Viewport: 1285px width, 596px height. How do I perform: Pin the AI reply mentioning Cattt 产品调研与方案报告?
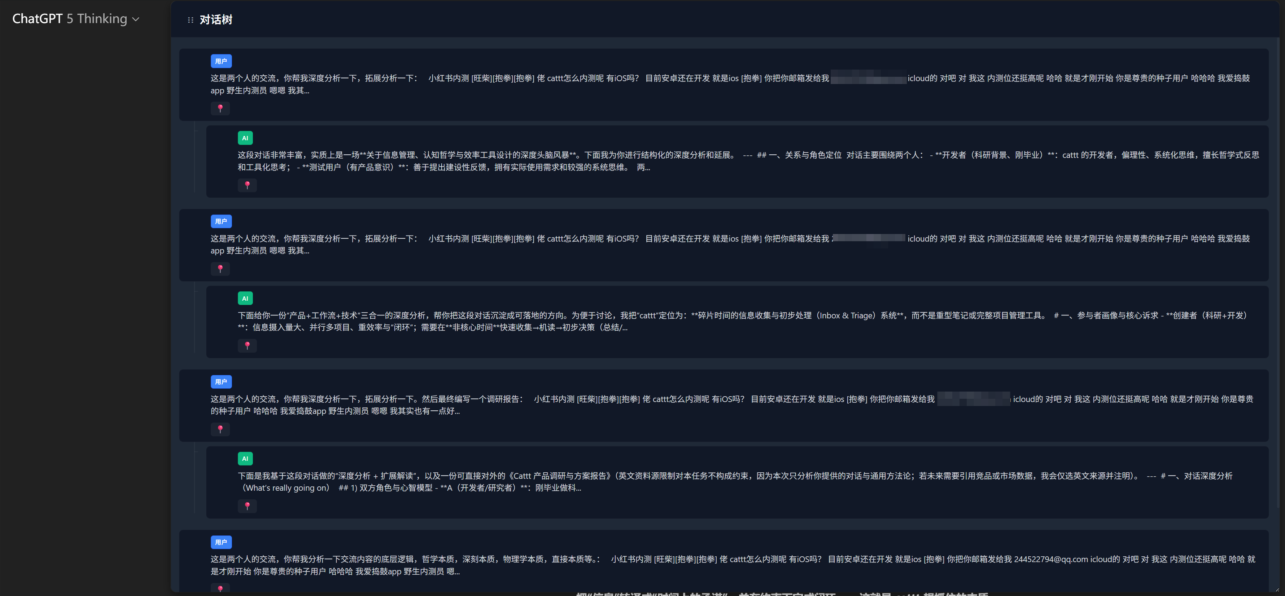tap(247, 506)
